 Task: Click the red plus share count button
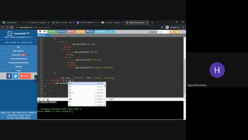[25, 76]
